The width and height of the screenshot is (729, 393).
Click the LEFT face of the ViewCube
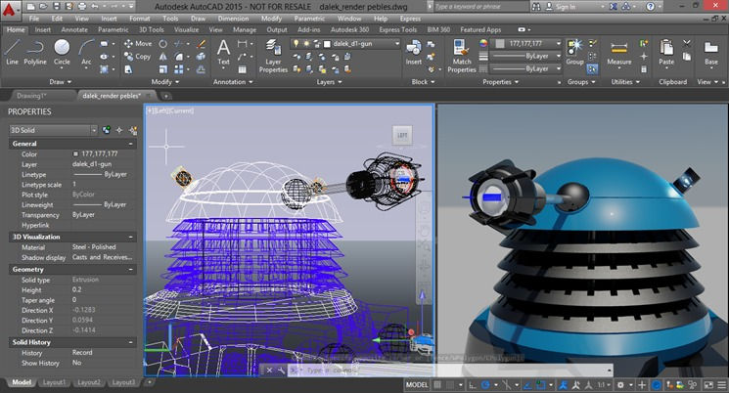click(x=402, y=135)
